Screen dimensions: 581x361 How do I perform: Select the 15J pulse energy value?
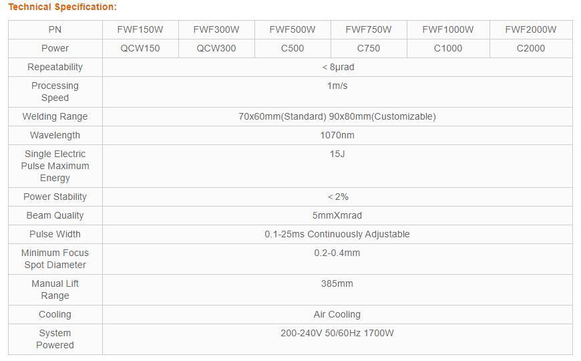(337, 154)
